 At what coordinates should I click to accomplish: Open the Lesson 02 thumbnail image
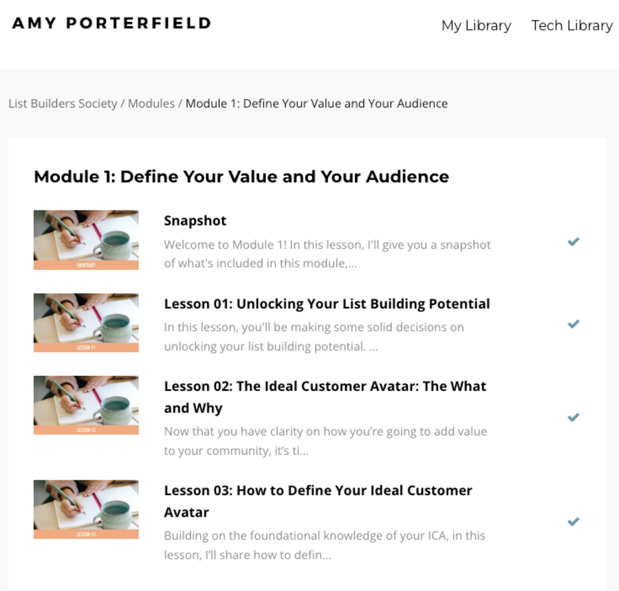(x=86, y=405)
